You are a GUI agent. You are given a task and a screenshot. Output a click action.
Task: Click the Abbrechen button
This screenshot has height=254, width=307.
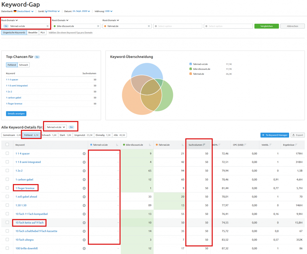292,26
